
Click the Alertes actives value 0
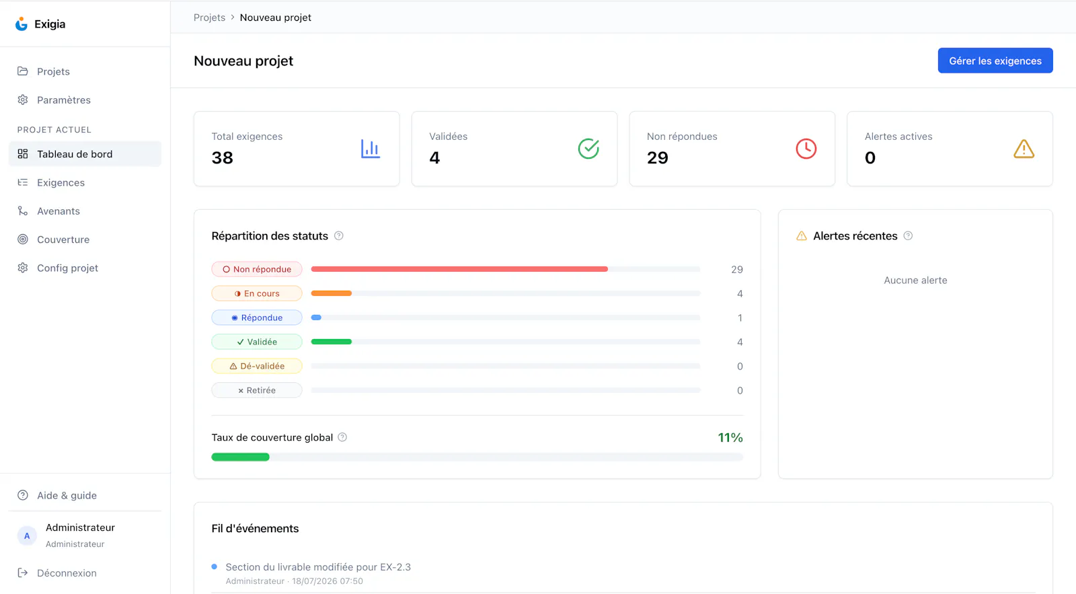870,158
